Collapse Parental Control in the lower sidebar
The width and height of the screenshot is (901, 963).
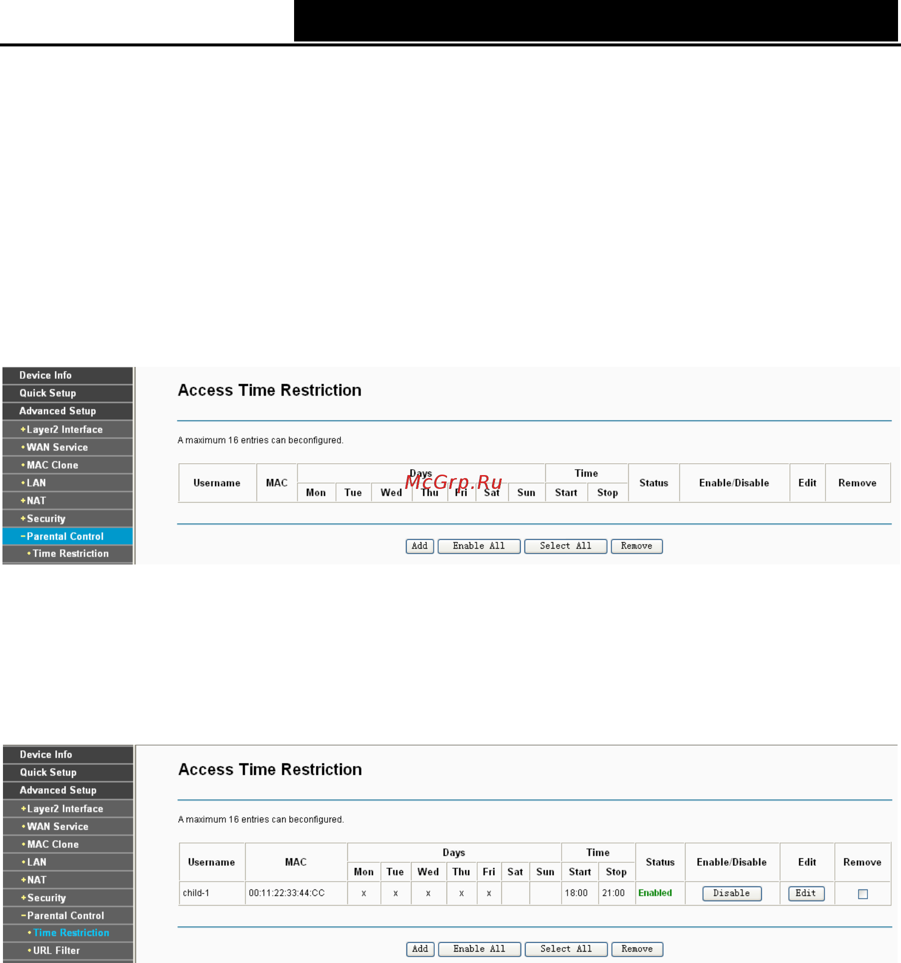tap(68, 915)
